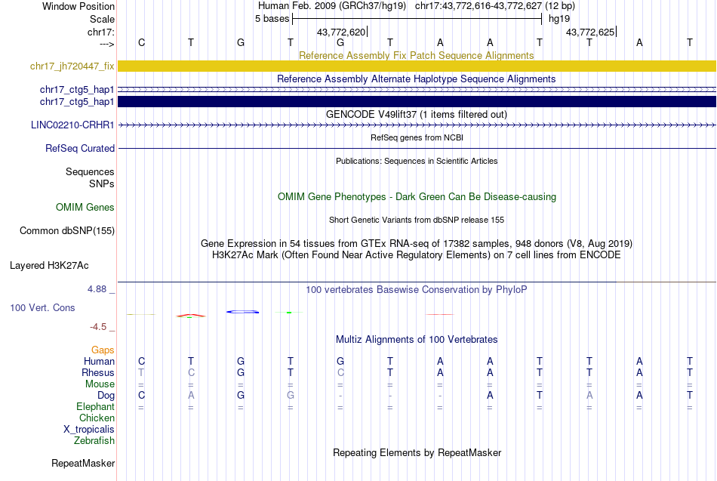
Task: Click the Elephant species label
Action: tap(95, 407)
